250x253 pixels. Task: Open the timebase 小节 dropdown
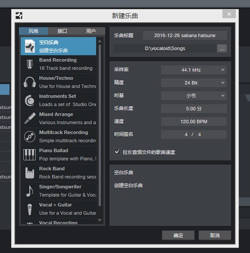pyautogui.click(x=194, y=96)
